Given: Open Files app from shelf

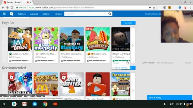Looking at the screenshot, I should 35,104.
